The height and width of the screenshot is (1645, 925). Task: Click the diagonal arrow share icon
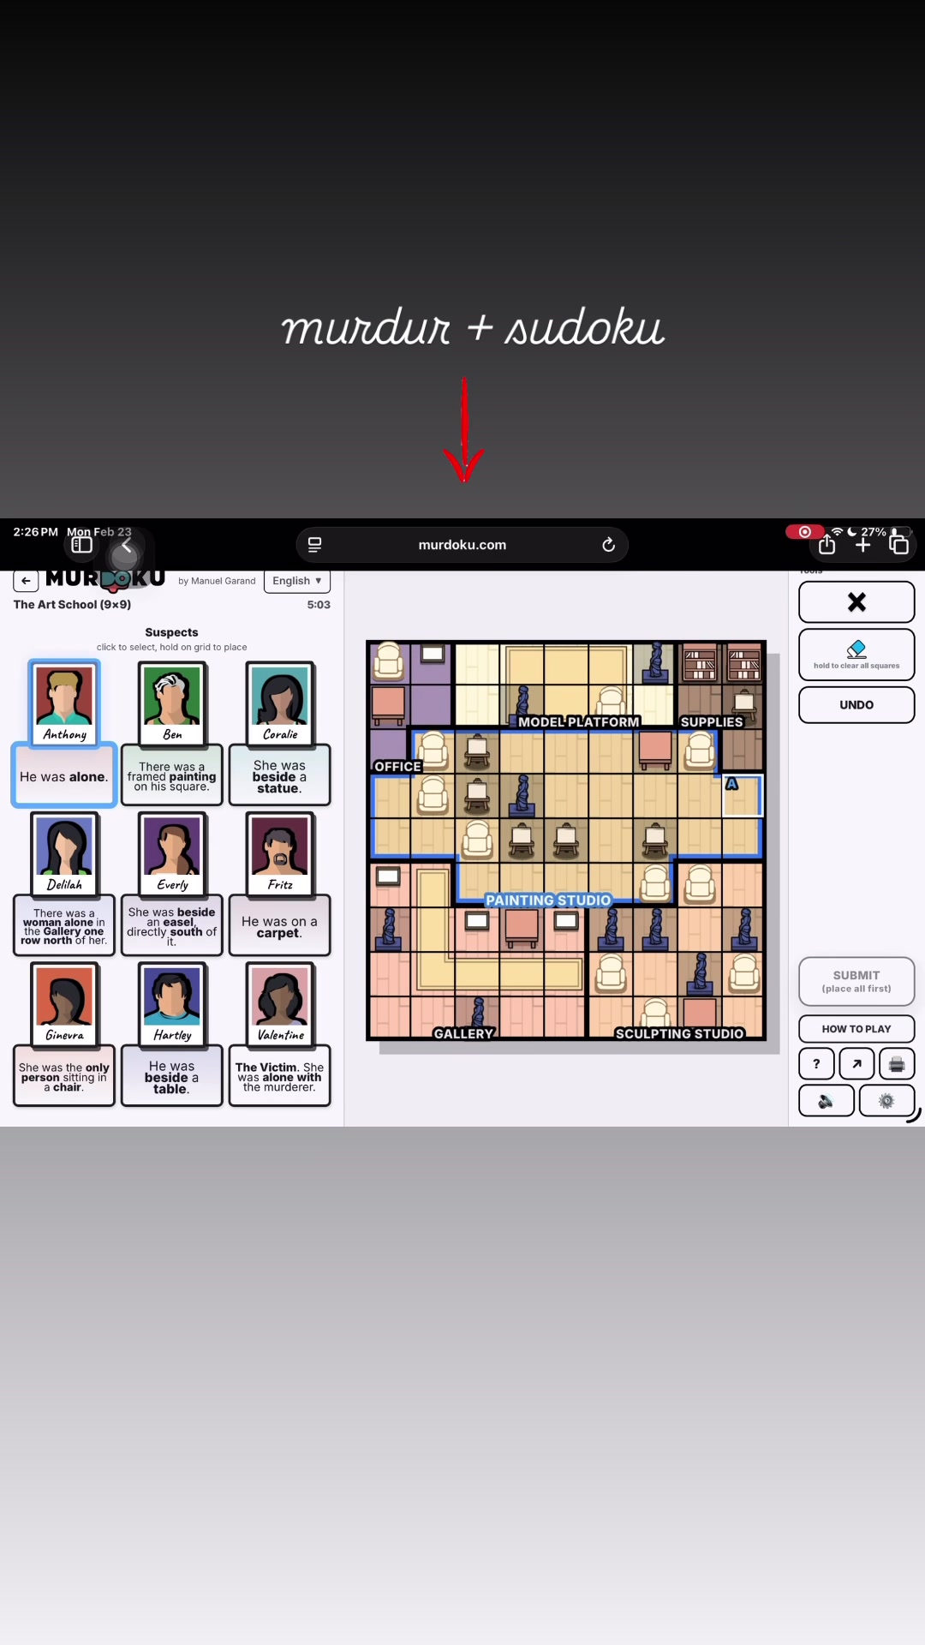[856, 1064]
